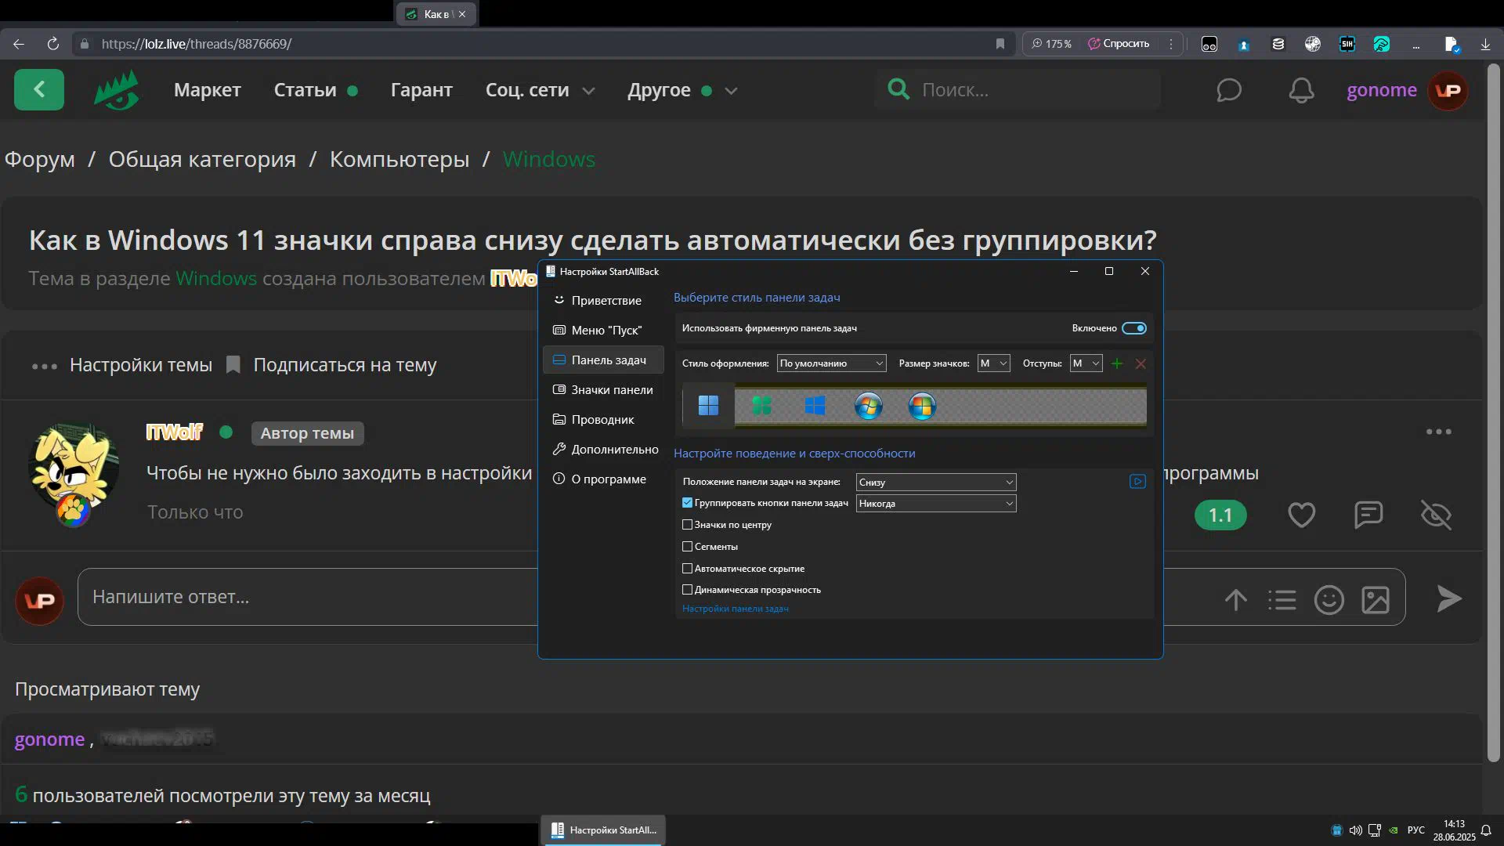Screen dimensions: 1504x846
Task: Open Настройки темы
Action: pyautogui.click(x=141, y=365)
